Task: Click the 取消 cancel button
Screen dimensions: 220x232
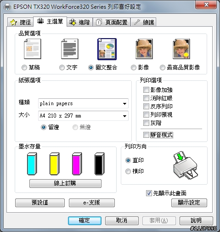Action: point(122,221)
